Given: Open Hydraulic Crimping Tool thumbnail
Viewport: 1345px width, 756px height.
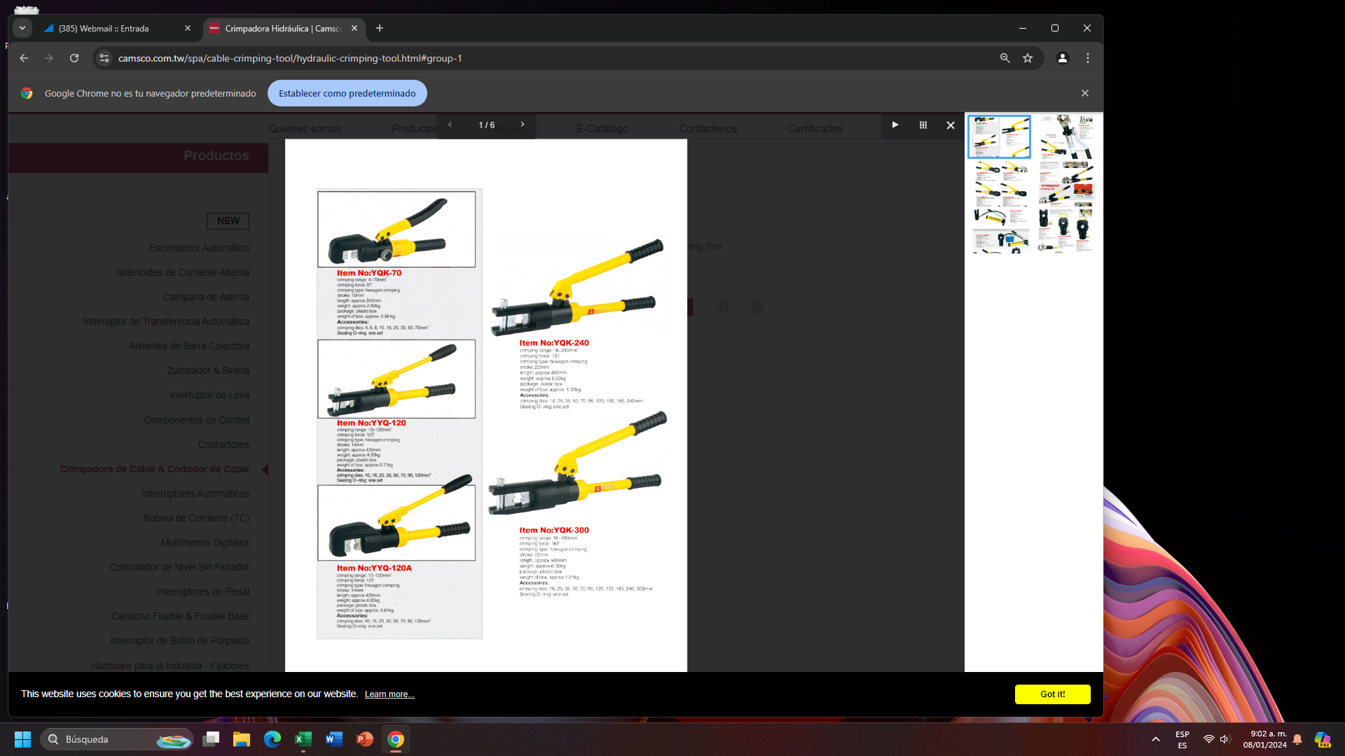Looking at the screenshot, I should click(x=1066, y=183).
